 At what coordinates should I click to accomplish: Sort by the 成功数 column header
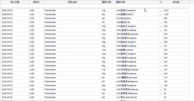pos(176,2)
